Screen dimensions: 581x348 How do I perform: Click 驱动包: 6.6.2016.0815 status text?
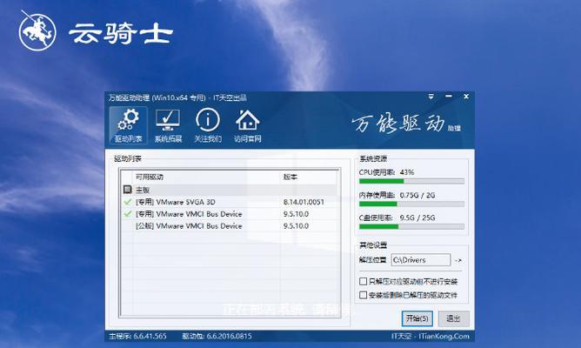coord(217,336)
